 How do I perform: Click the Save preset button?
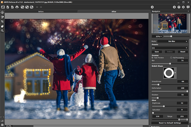click(x=157, y=52)
